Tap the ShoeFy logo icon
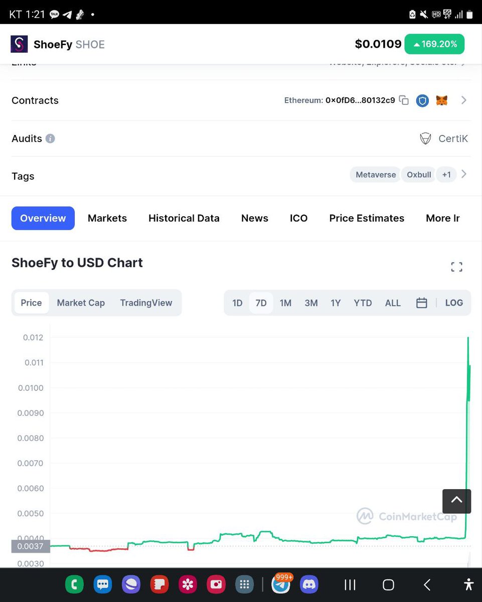The height and width of the screenshot is (602, 482). point(20,44)
